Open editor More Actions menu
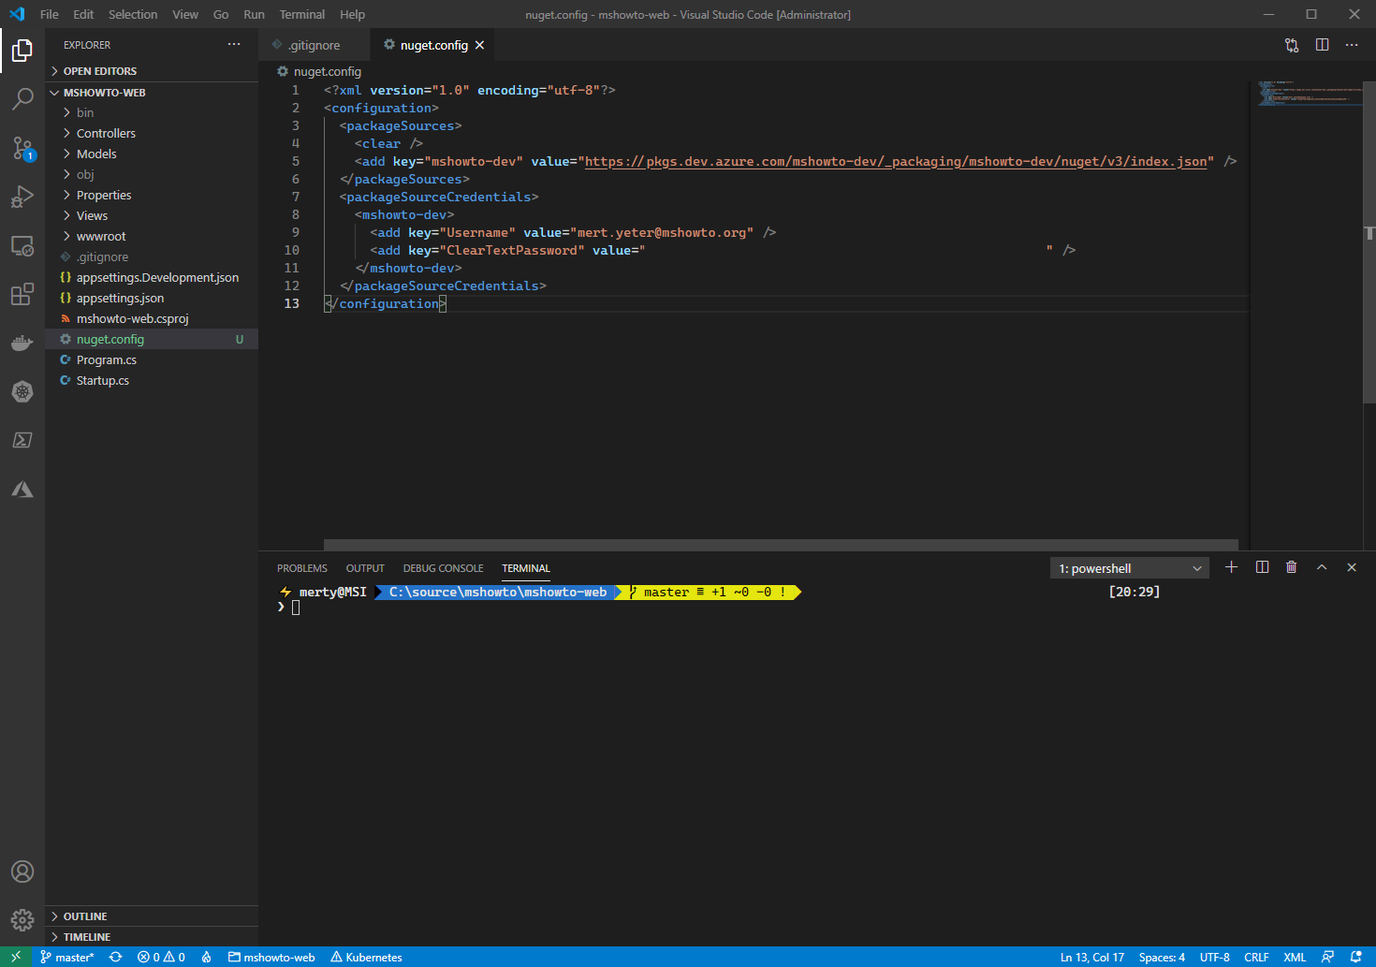Image resolution: width=1376 pixels, height=967 pixels. pos(1352,45)
